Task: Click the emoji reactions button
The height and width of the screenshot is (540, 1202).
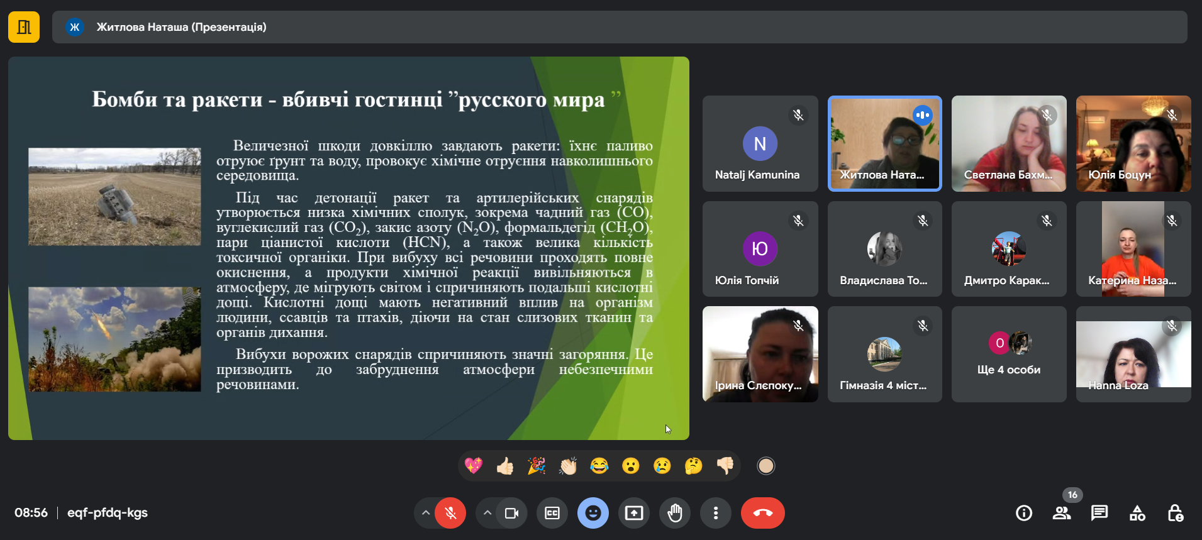Action: (593, 513)
